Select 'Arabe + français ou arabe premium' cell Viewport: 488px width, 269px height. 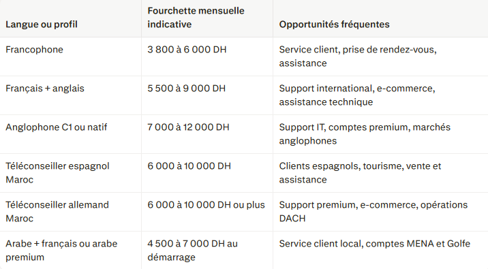click(61, 251)
